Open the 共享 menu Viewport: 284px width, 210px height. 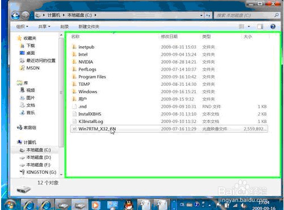(x=44, y=27)
